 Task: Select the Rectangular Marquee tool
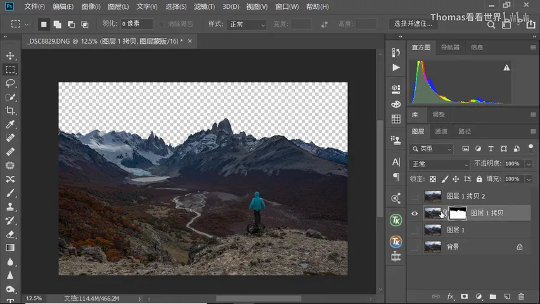pos(10,70)
